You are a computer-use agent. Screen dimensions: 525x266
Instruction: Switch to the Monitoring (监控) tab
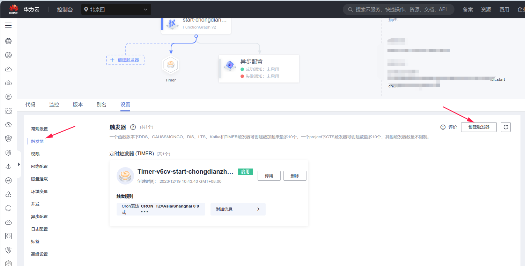coord(54,104)
